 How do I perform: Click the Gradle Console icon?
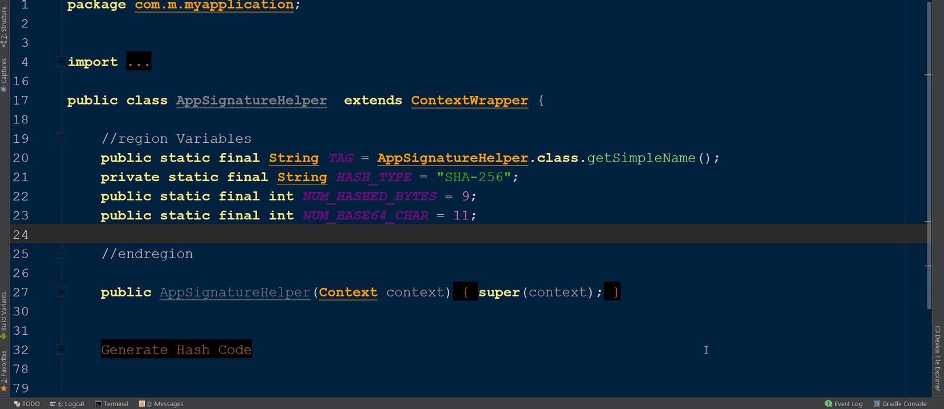(x=876, y=404)
